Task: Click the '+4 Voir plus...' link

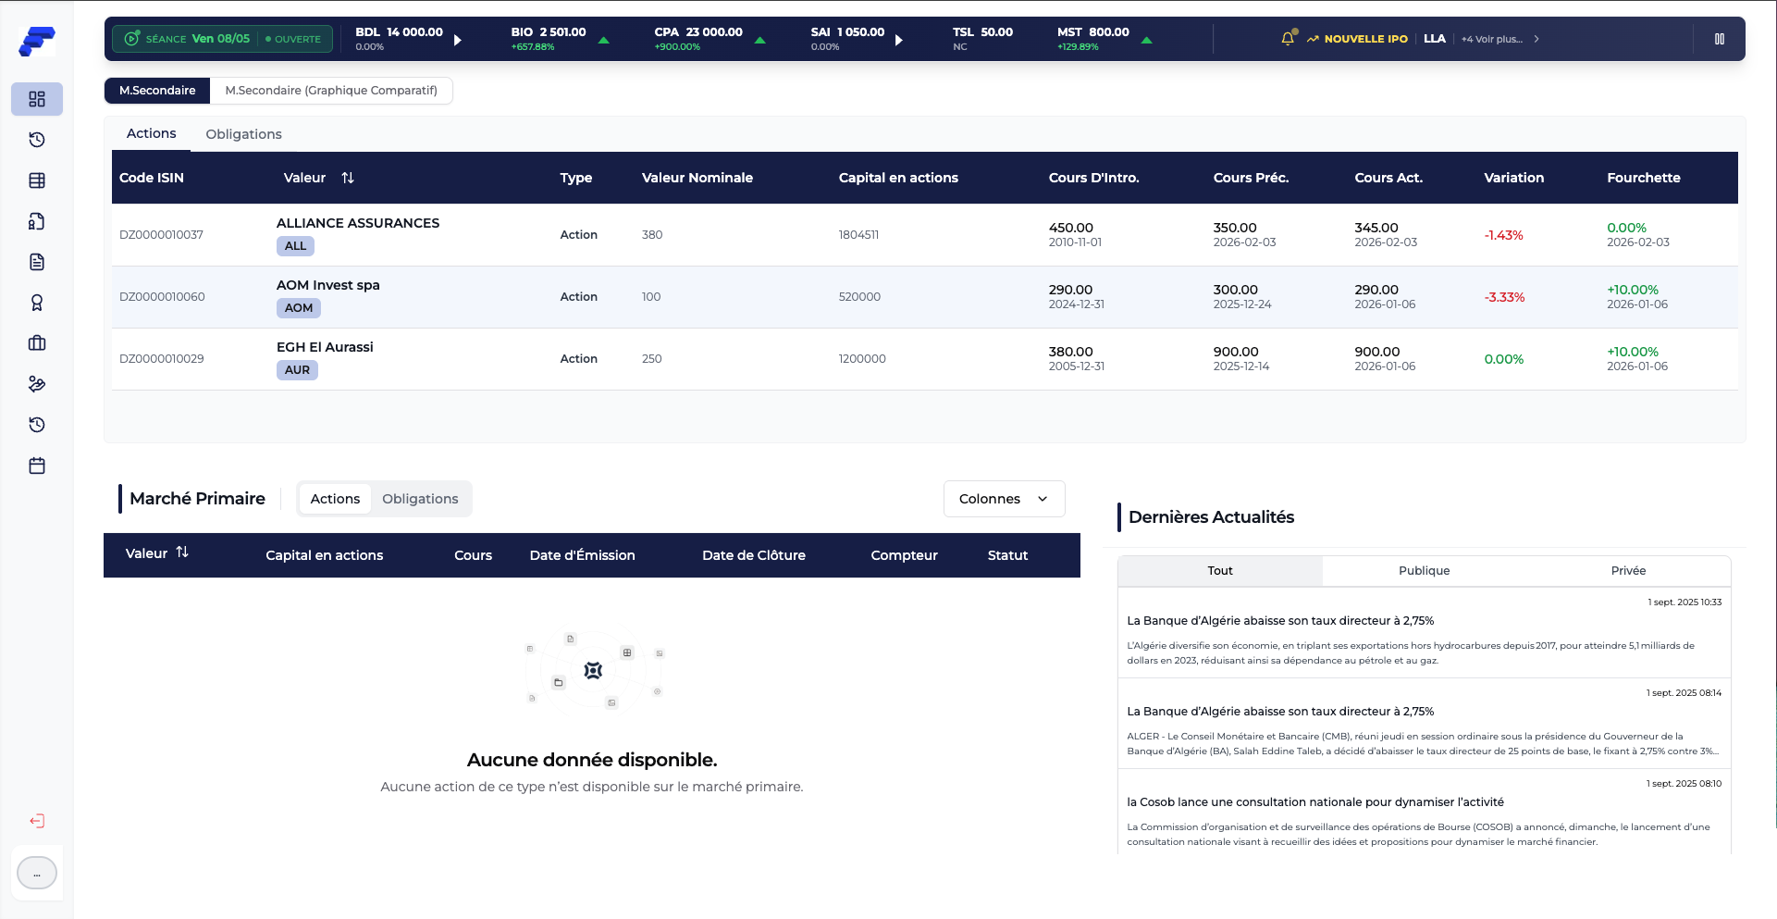Action: [1491, 39]
